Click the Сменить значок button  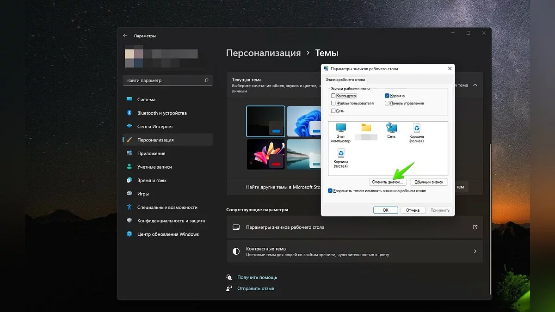pos(388,182)
